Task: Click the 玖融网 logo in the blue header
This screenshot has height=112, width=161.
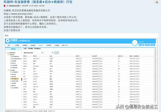Action: [11, 41]
